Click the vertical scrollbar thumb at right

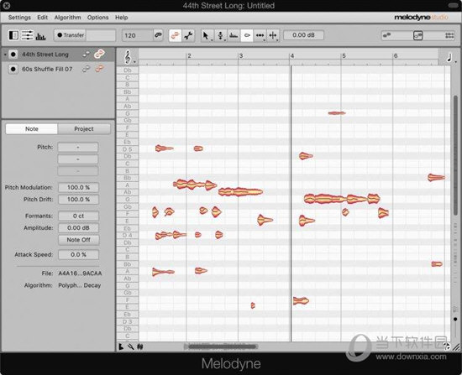tap(455, 154)
